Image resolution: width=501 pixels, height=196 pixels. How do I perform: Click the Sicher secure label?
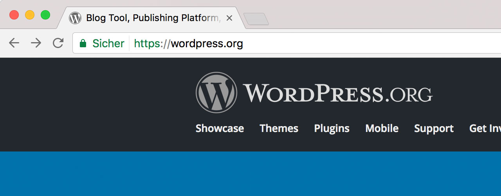tap(108, 43)
